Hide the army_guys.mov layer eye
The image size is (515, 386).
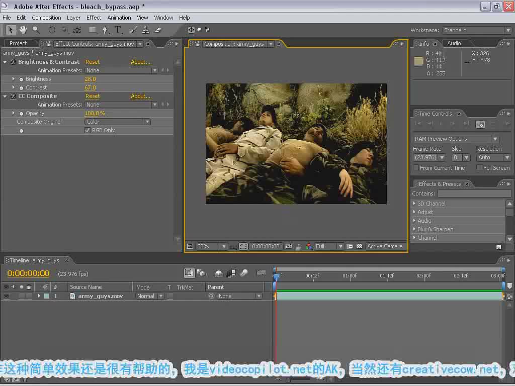point(6,296)
